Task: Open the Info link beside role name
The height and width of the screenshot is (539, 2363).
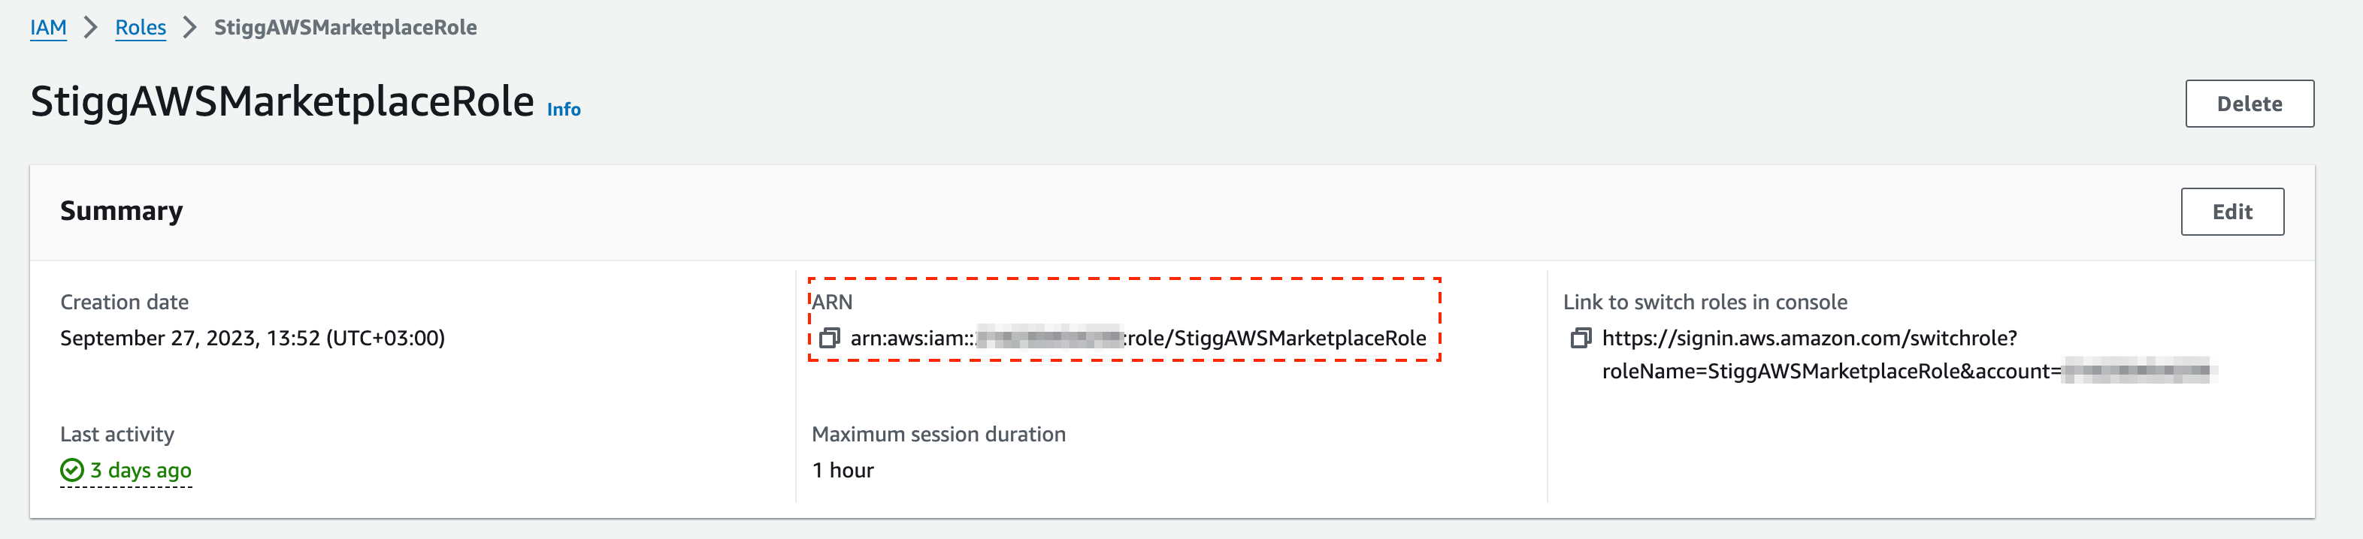Action: pos(564,109)
